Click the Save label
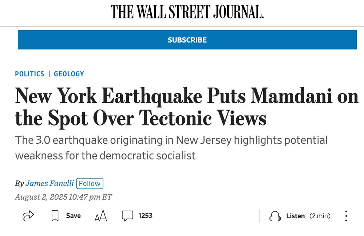The height and width of the screenshot is (236, 364). tap(74, 216)
